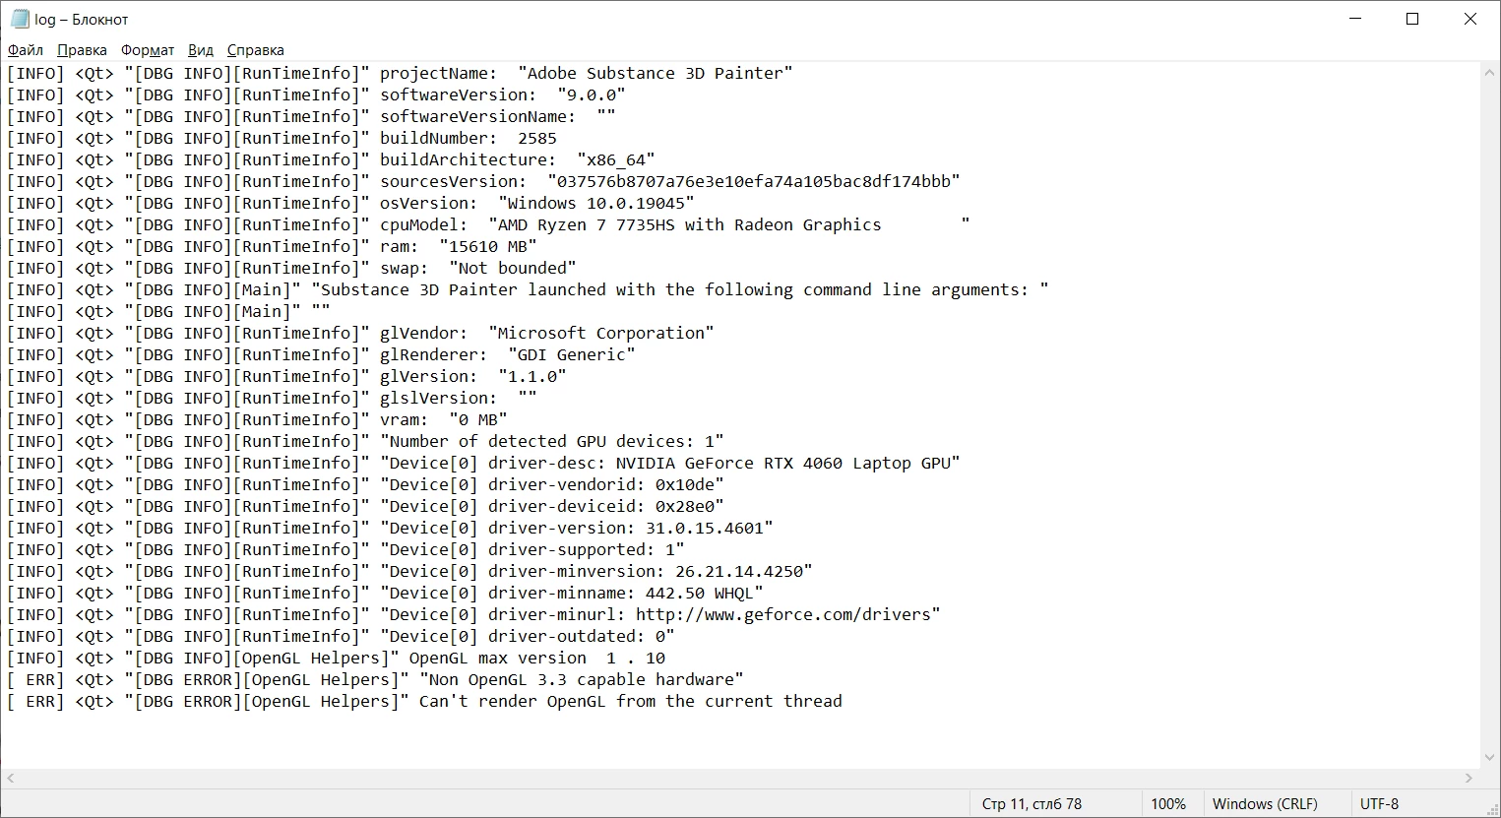Click the Notepad icon in the title bar
Viewport: 1501px width, 818px height.
click(x=20, y=19)
